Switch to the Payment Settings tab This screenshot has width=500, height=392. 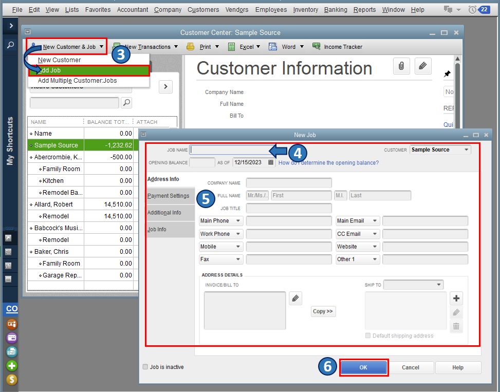169,196
